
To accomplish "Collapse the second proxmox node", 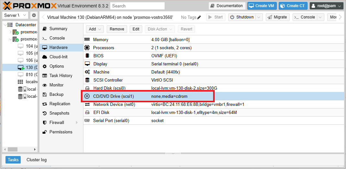I will point(10,39).
